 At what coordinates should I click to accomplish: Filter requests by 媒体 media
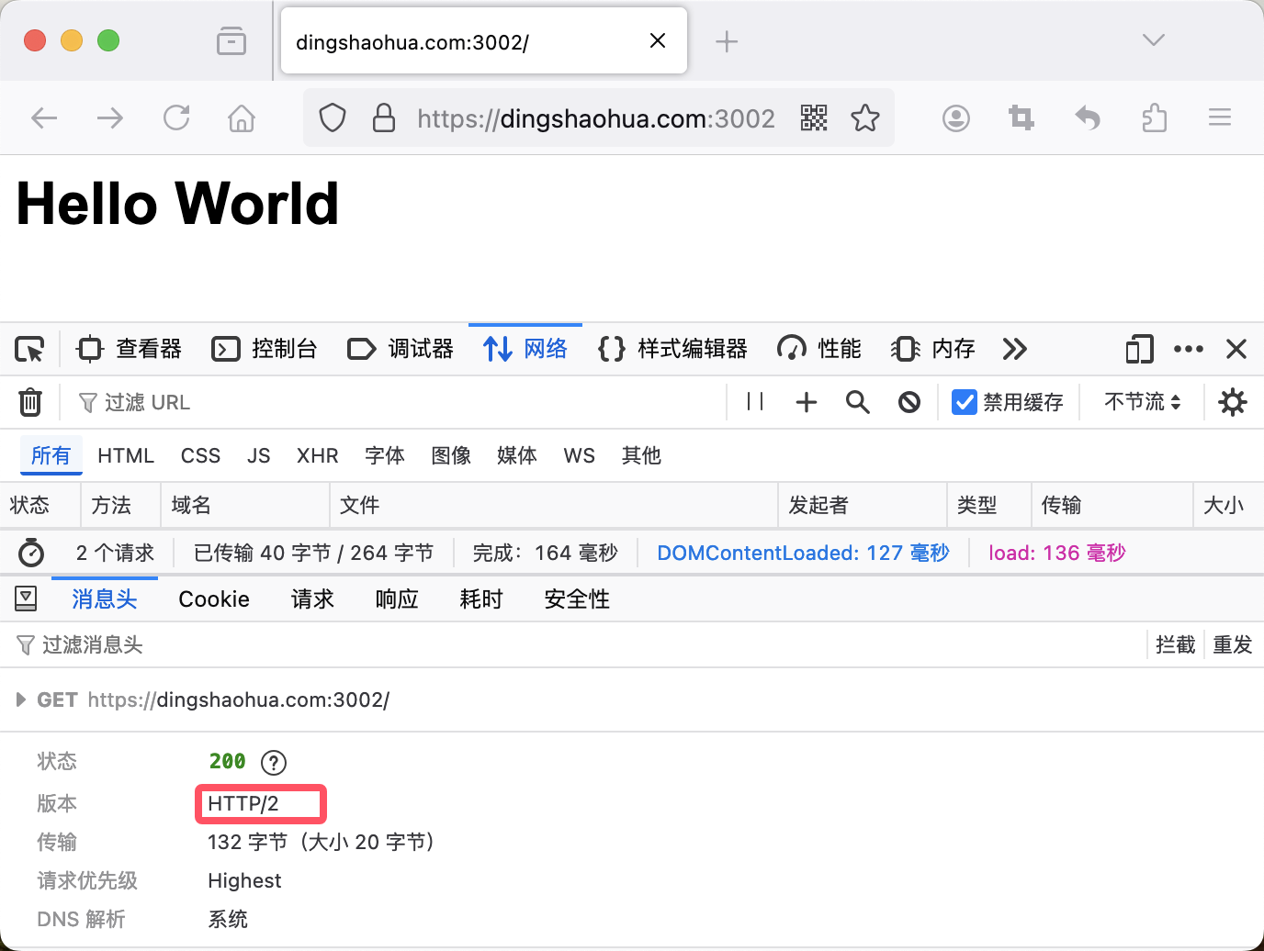pyautogui.click(x=517, y=455)
